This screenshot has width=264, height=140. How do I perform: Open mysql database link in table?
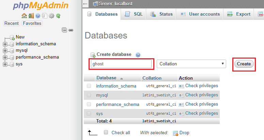click(x=102, y=95)
